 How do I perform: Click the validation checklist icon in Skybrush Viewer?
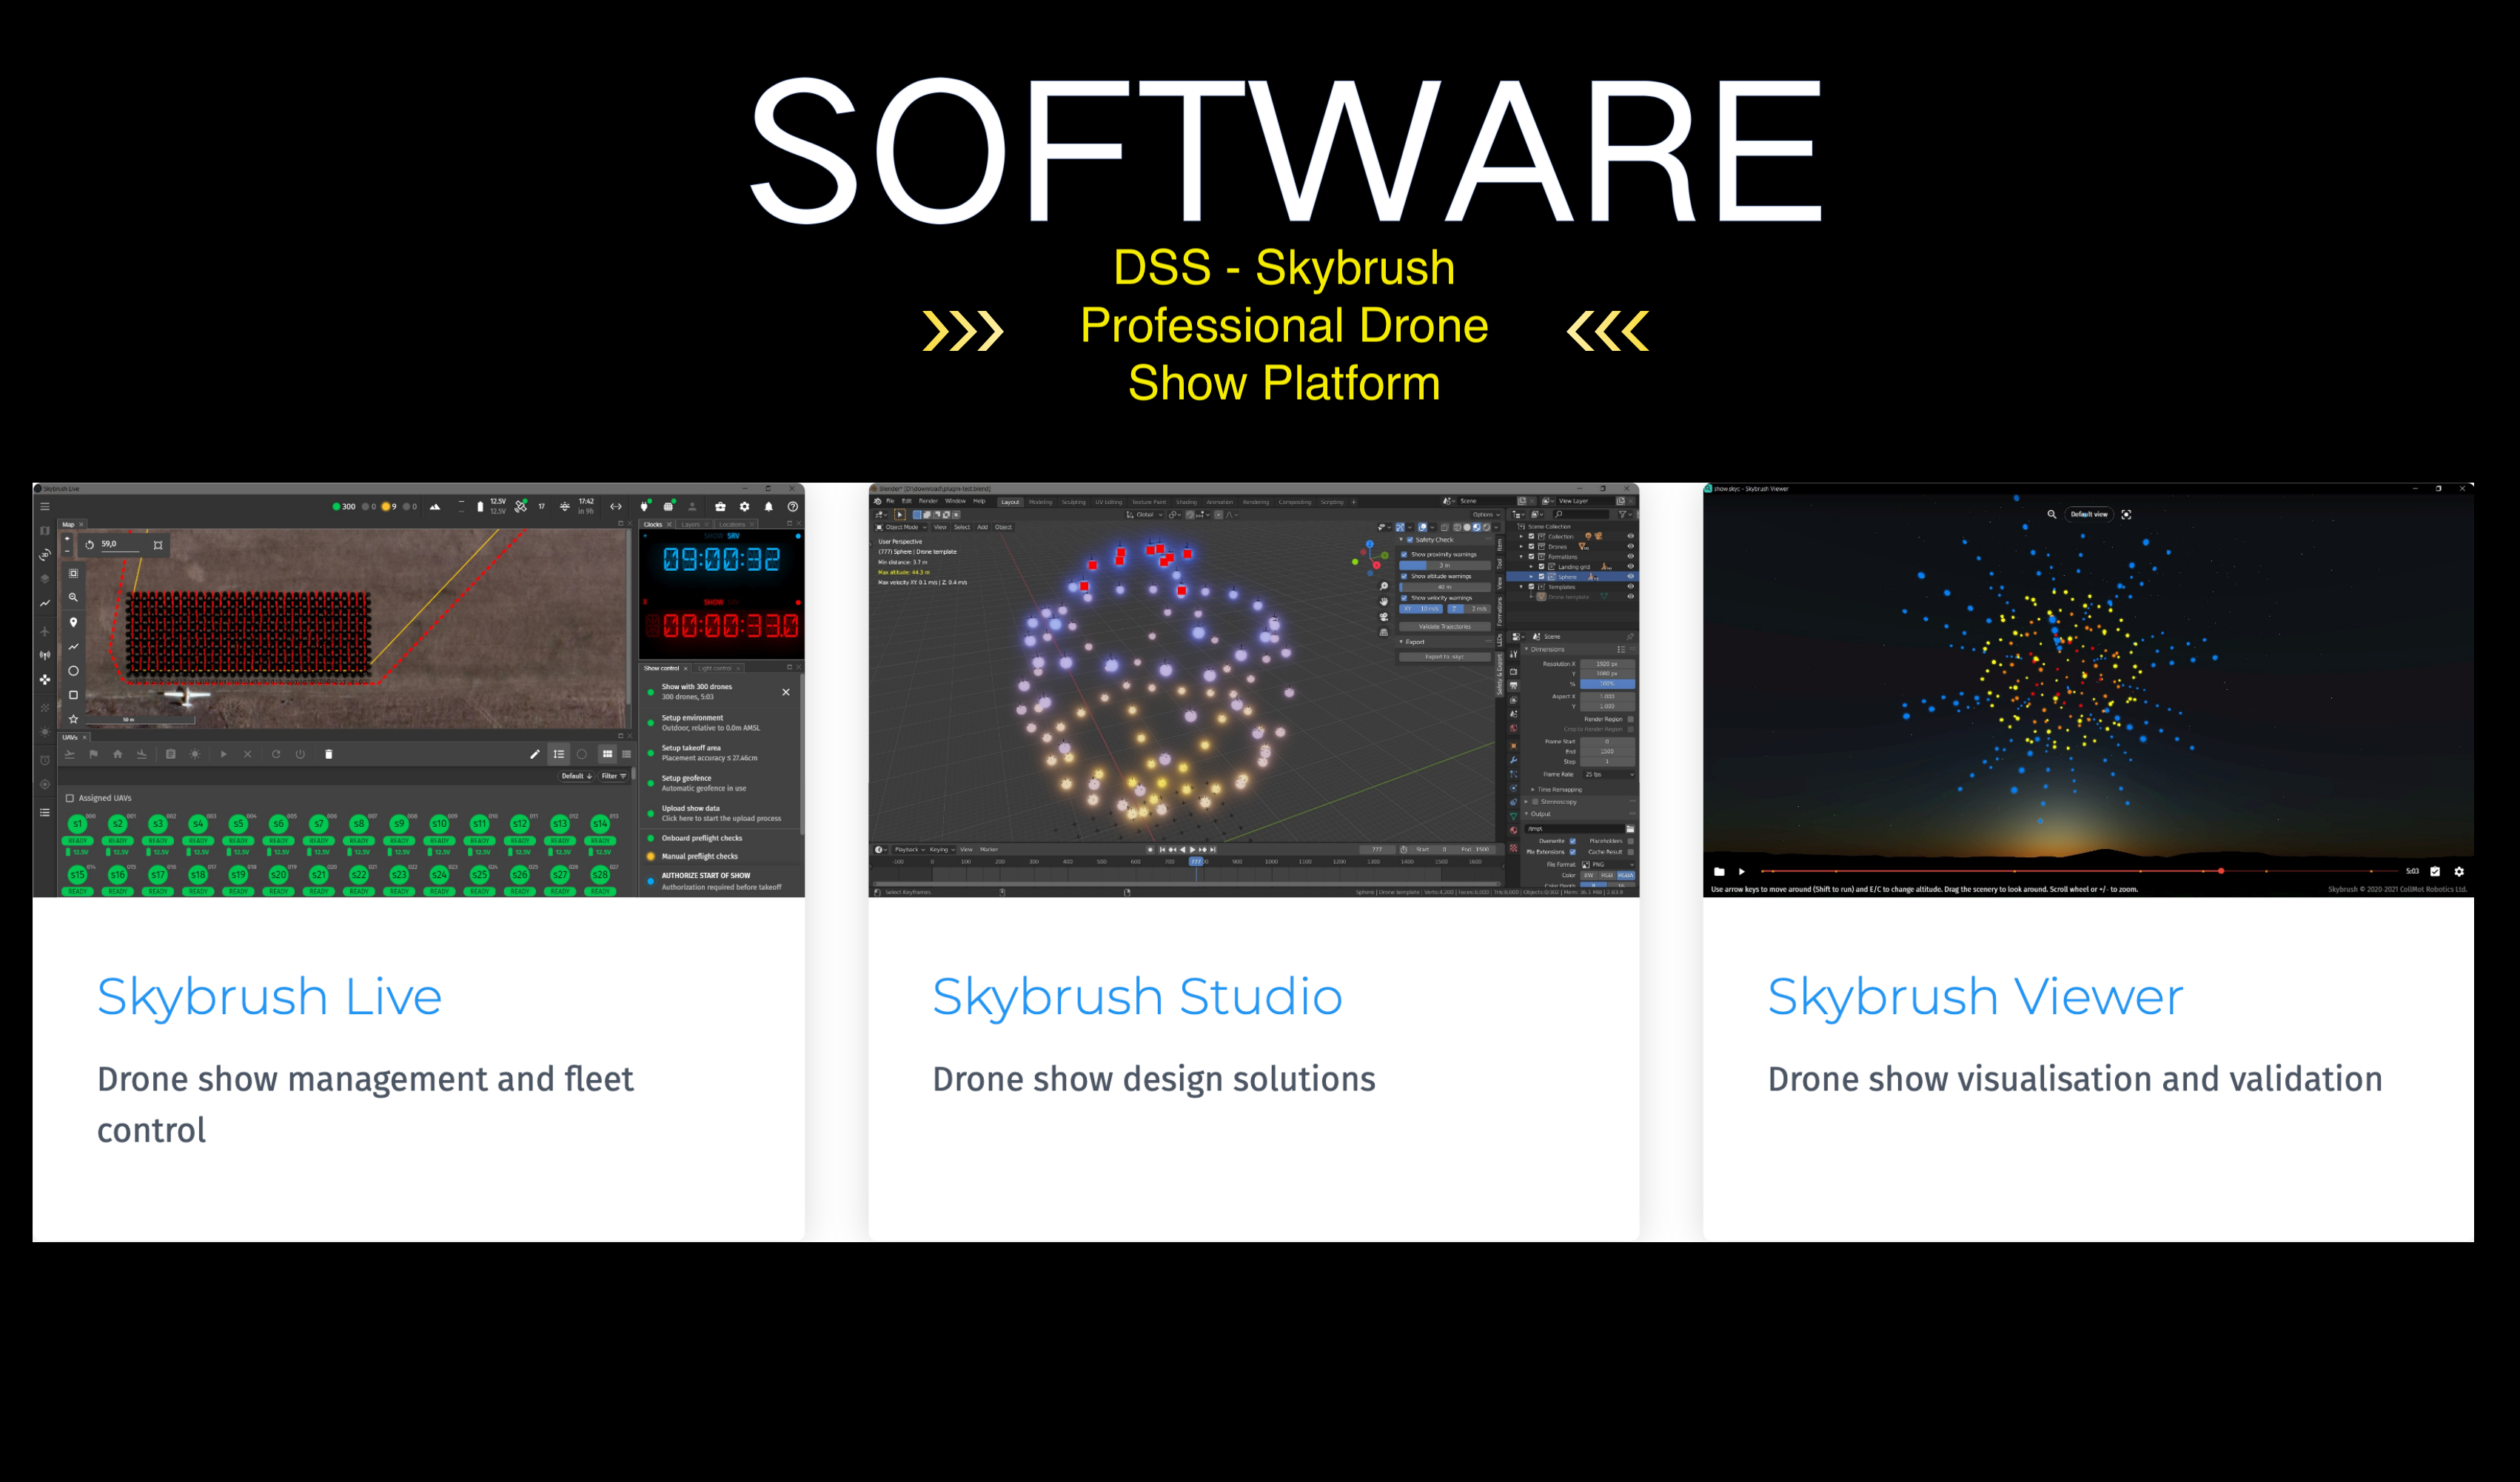(2435, 871)
